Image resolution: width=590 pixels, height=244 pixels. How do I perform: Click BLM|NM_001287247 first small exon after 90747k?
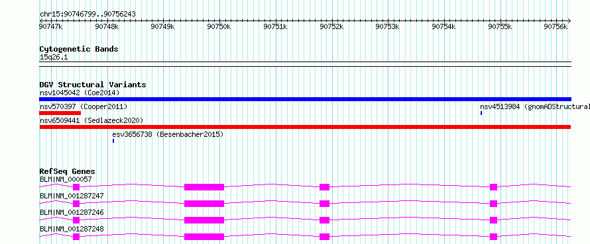(76, 204)
